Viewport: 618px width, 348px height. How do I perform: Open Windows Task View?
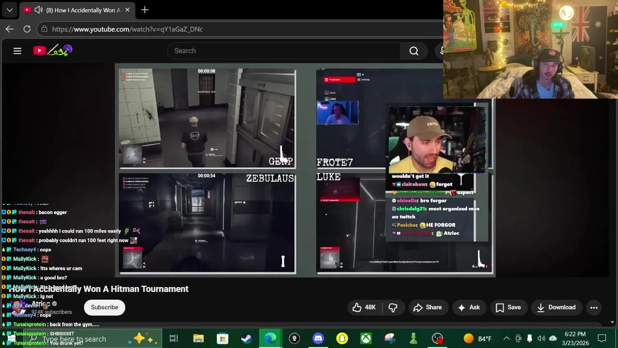(x=174, y=338)
